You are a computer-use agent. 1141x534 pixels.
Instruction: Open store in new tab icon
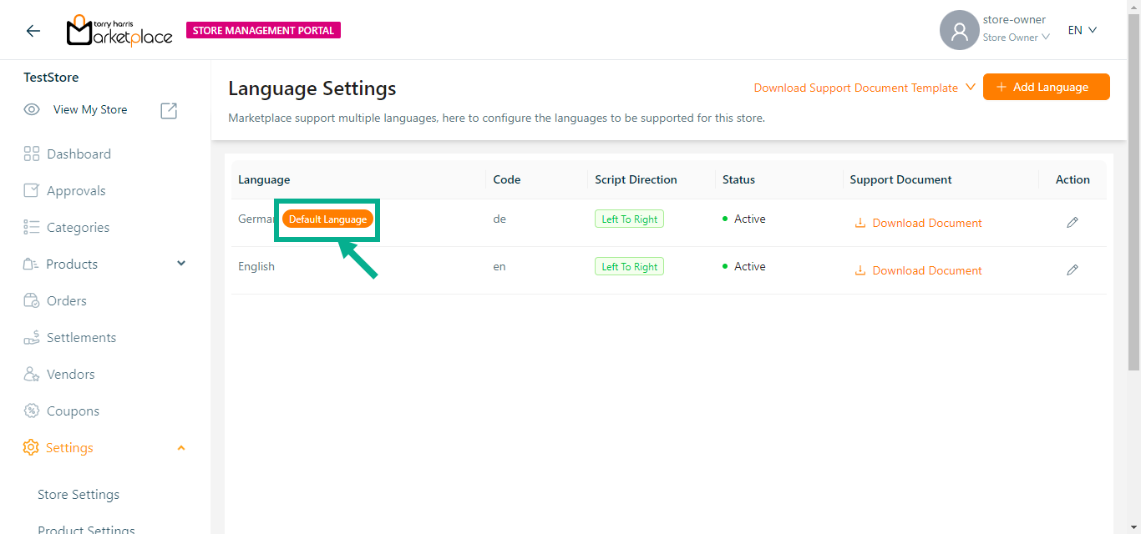coord(169,110)
